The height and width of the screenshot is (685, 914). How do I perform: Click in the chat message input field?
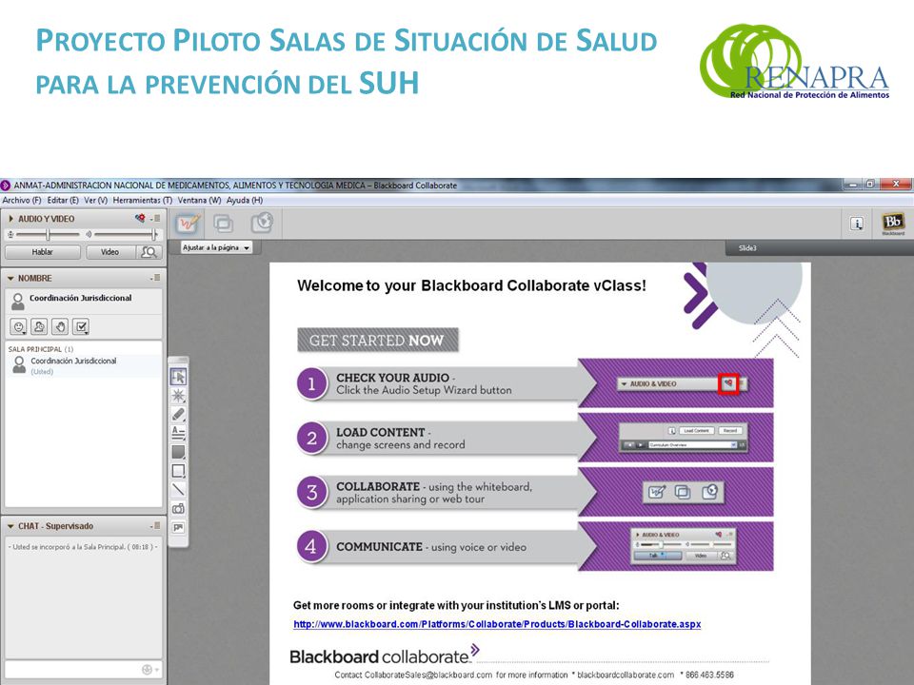(73, 670)
